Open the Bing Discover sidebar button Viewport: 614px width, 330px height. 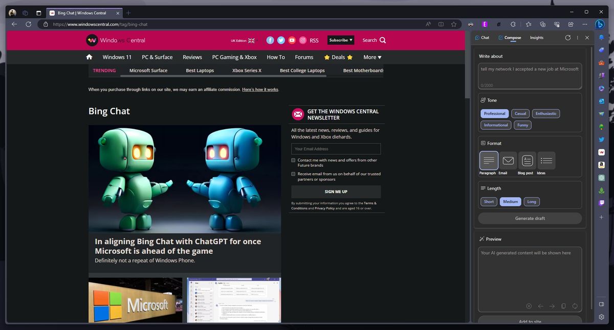[600, 24]
